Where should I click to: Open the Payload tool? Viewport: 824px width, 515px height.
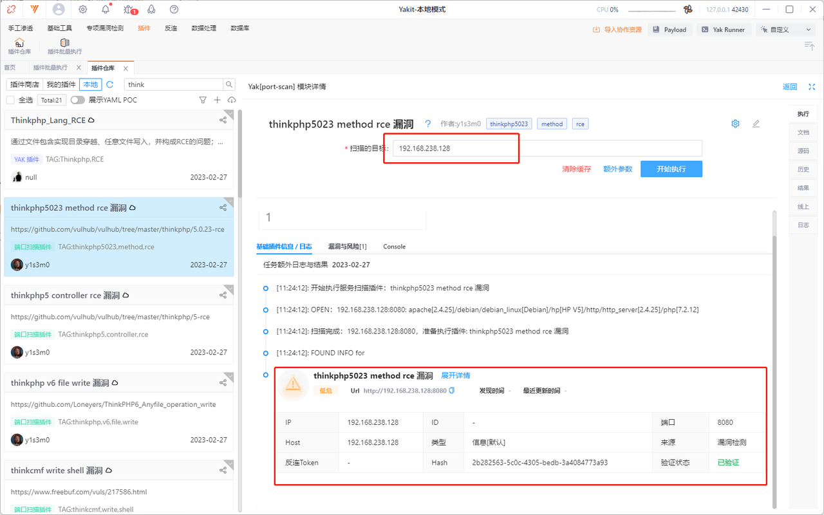(x=669, y=30)
